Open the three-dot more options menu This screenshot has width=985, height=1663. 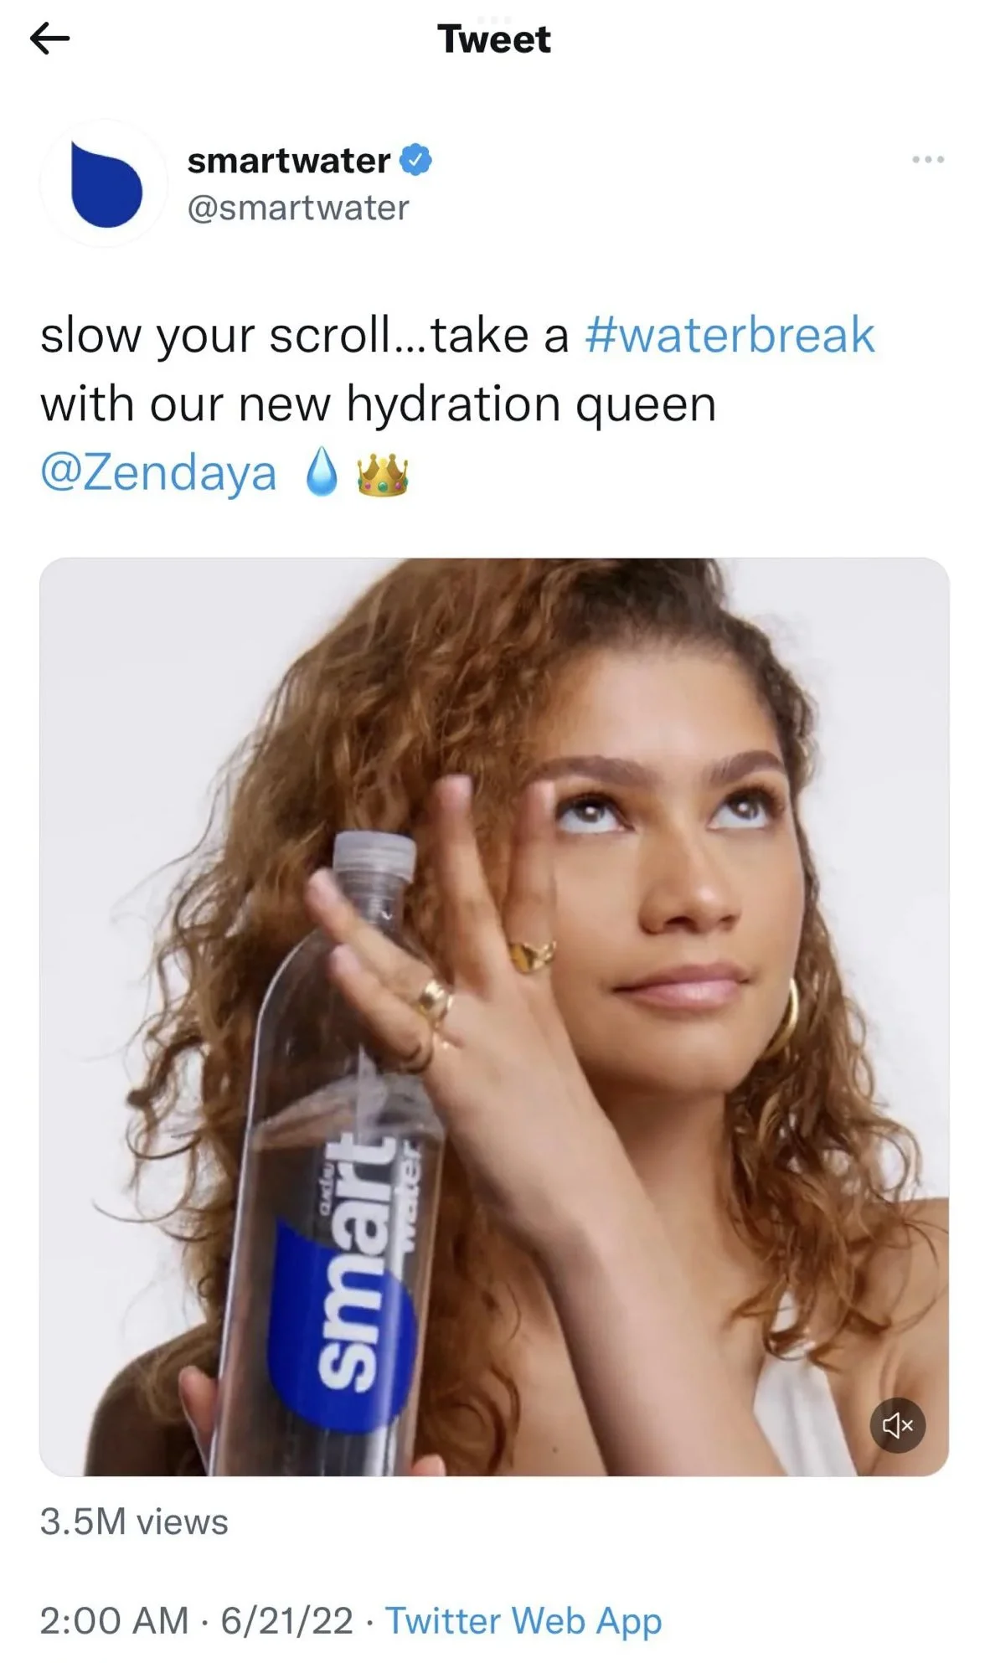(x=928, y=159)
